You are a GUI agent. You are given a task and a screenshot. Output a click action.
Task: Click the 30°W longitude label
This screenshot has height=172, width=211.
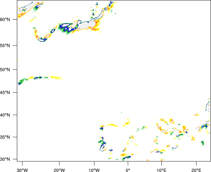click(22, 170)
